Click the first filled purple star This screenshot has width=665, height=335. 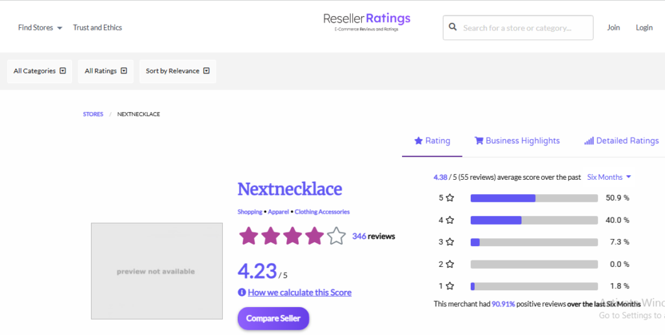click(x=248, y=236)
